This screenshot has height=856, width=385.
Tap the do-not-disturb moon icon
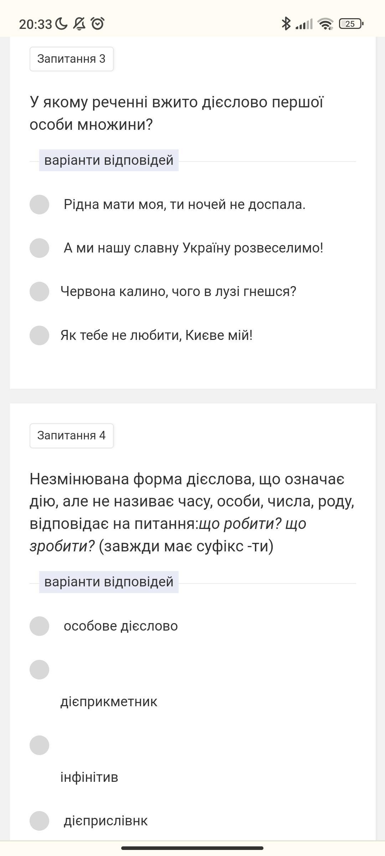click(61, 24)
